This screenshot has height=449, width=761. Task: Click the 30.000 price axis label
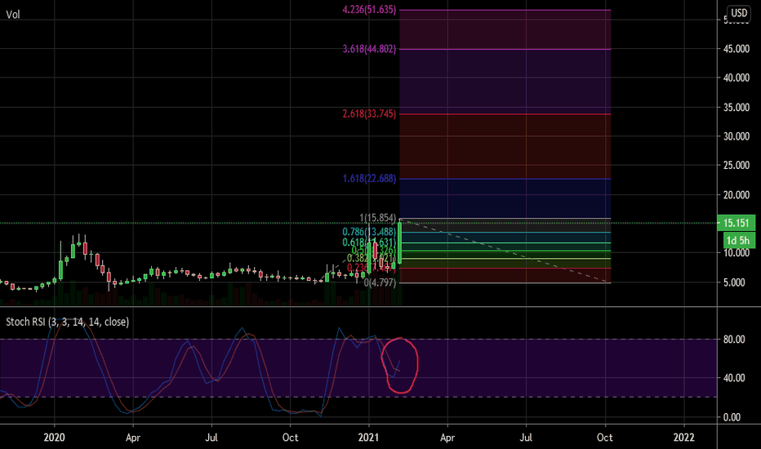point(737,136)
